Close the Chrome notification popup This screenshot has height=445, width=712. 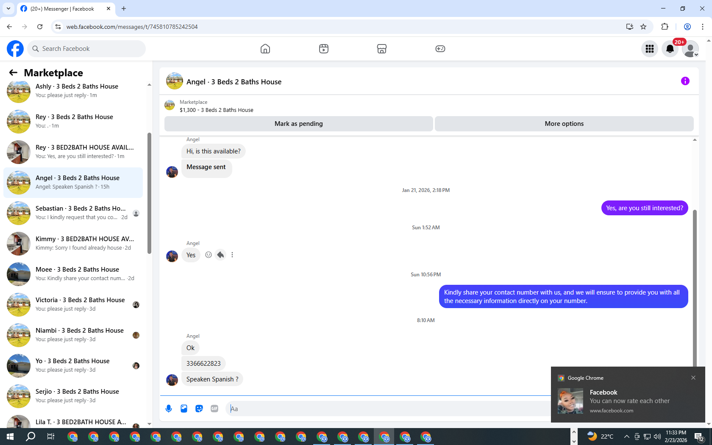tap(693, 378)
